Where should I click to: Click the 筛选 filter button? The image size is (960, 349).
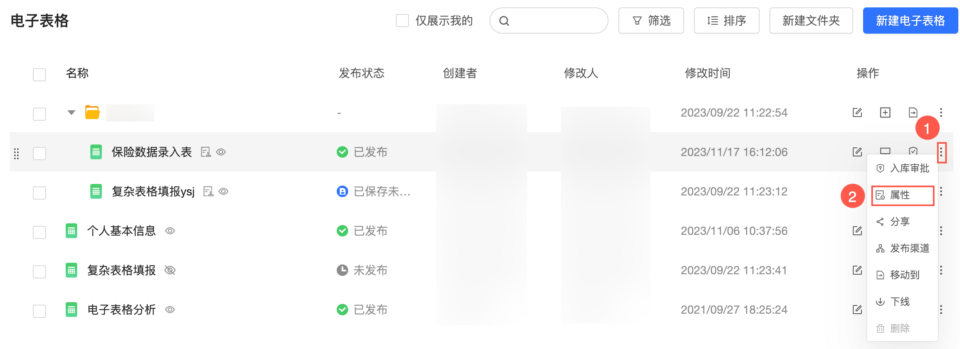point(651,21)
